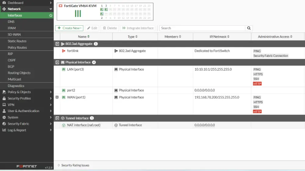Image resolution: width=305 pixels, height=171 pixels.
Task: Click the Network cross-arrows icon
Action: coord(4,9)
